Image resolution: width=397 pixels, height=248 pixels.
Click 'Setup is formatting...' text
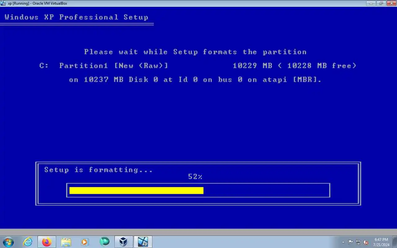click(98, 170)
